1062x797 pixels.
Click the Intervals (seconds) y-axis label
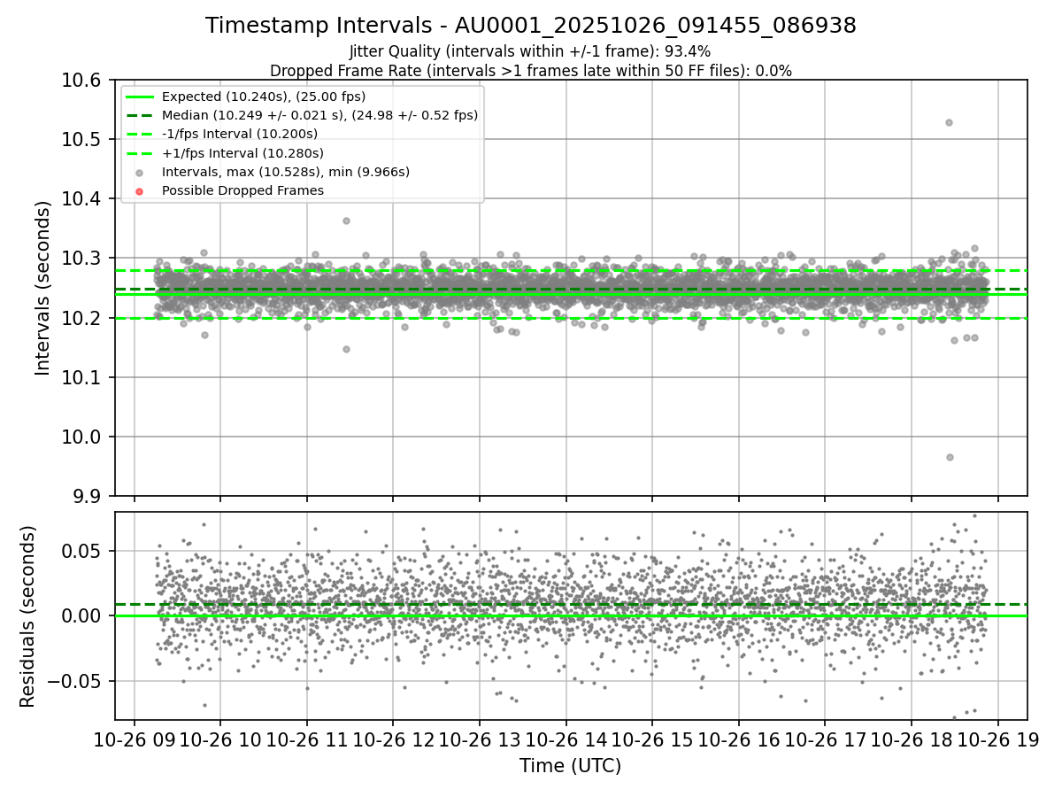click(43, 288)
